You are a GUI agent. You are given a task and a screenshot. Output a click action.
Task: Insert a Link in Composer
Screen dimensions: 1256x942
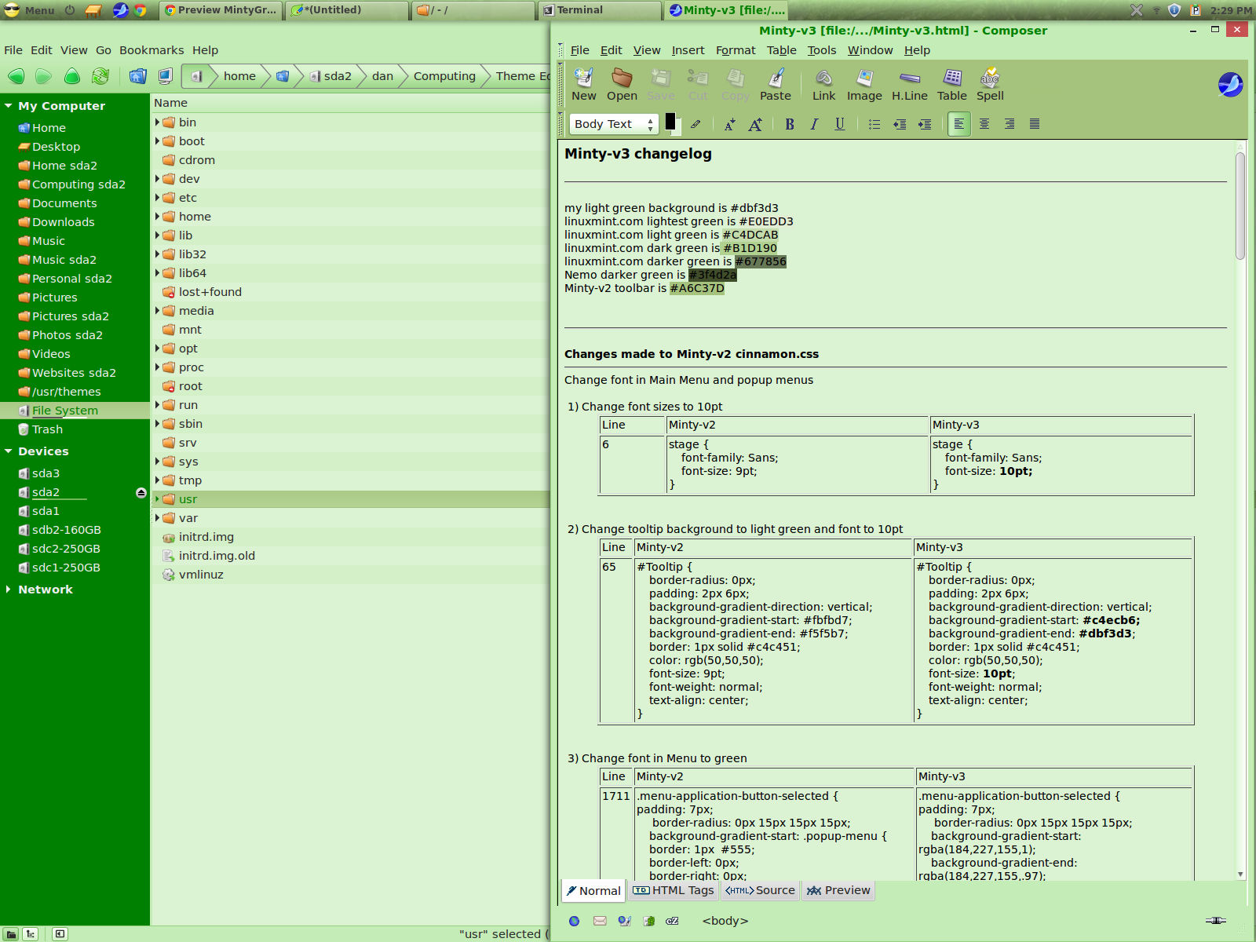pos(823,85)
